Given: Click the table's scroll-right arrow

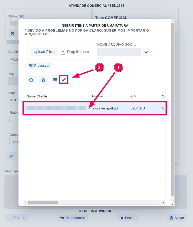Looking at the screenshot, I should (x=163, y=202).
